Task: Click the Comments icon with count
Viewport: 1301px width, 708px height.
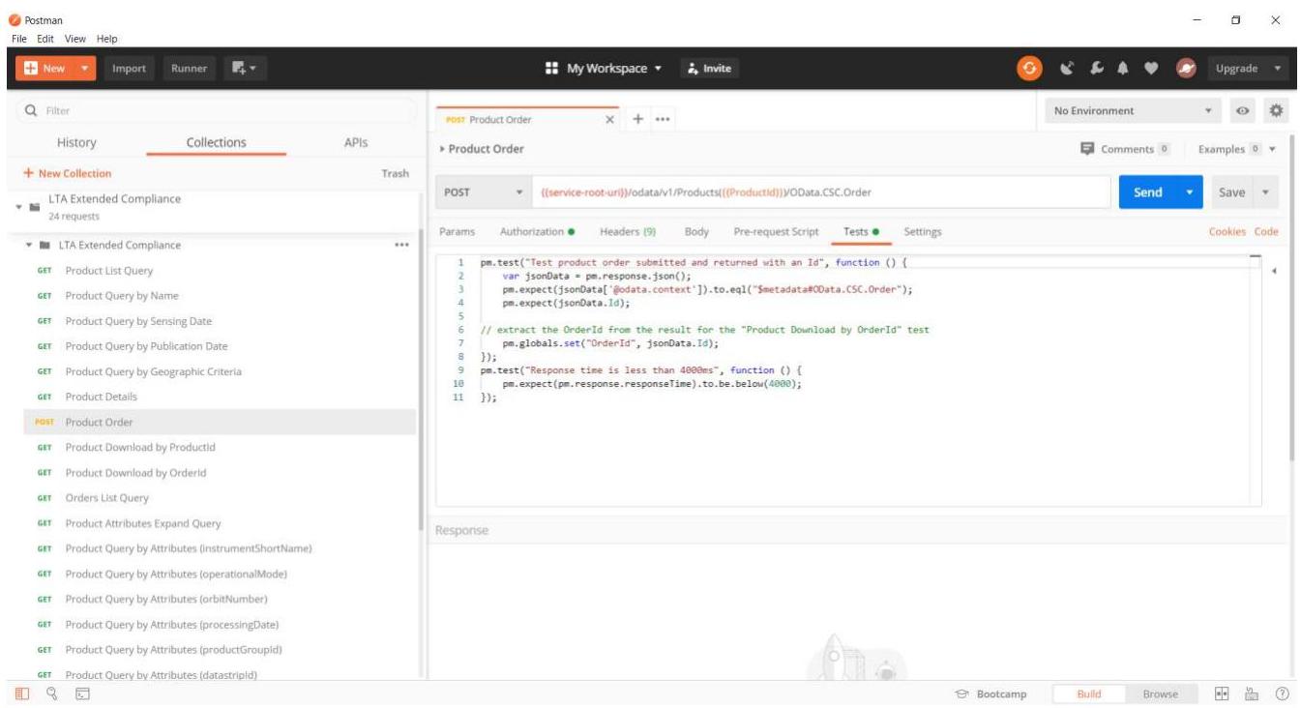Action: tap(1124, 149)
